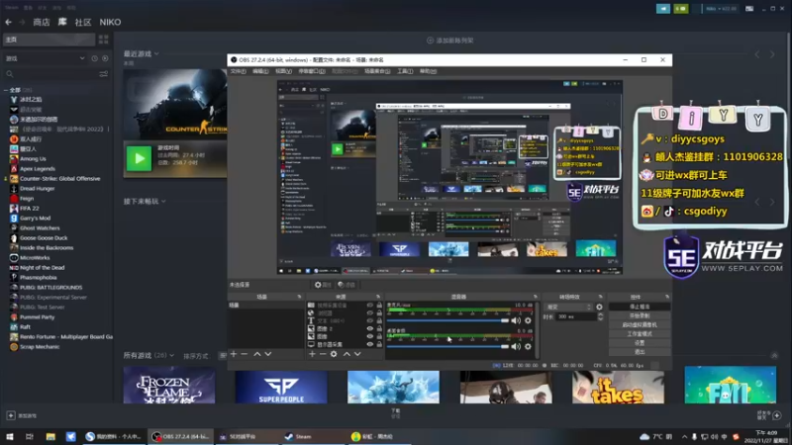Image resolution: width=792 pixels, height=445 pixels.
Task: Open Windows Start menu
Action: coord(10,437)
